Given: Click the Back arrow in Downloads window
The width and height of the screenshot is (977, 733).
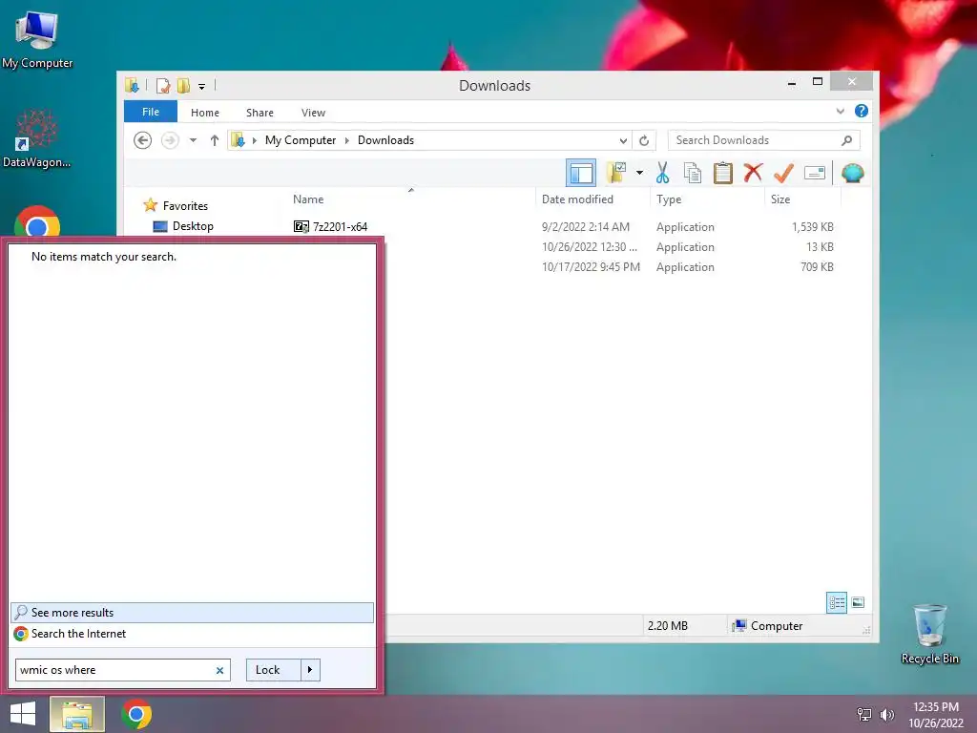Looking at the screenshot, I should click(x=143, y=140).
